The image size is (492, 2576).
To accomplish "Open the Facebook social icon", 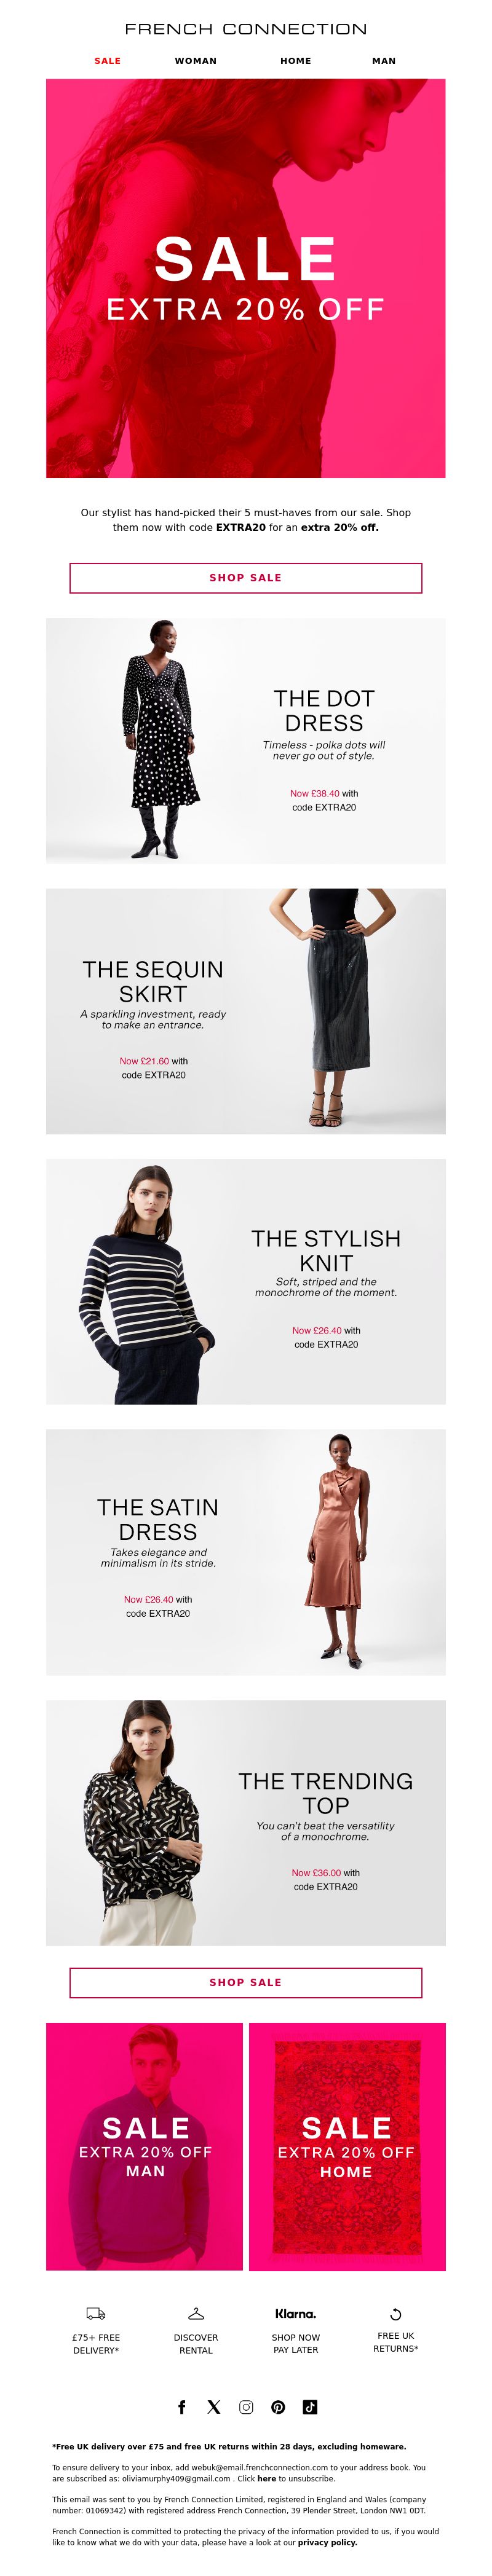I will click(181, 2407).
